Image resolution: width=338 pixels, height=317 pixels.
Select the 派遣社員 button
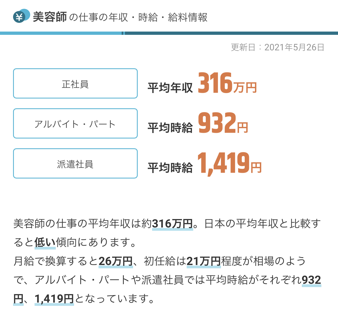click(x=75, y=164)
